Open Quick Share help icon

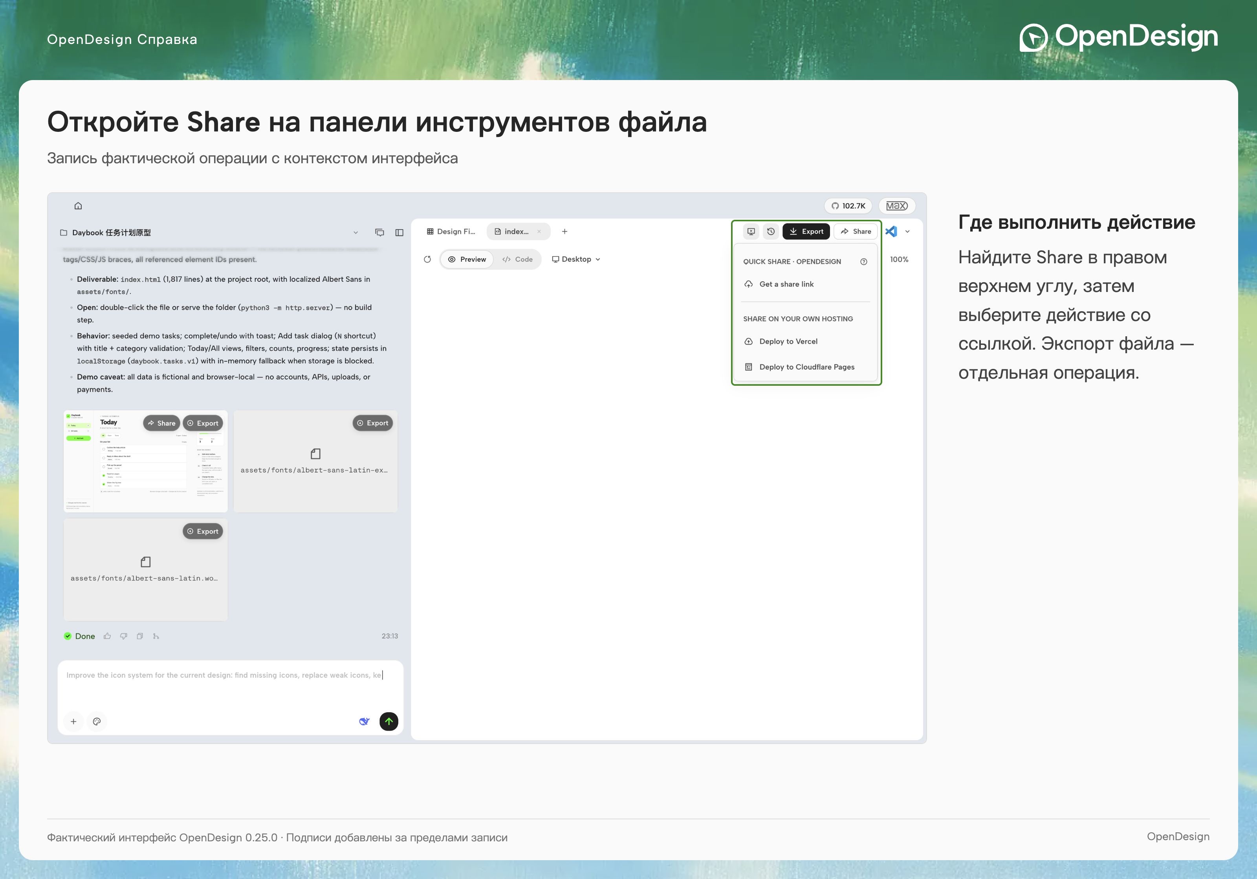click(x=864, y=261)
